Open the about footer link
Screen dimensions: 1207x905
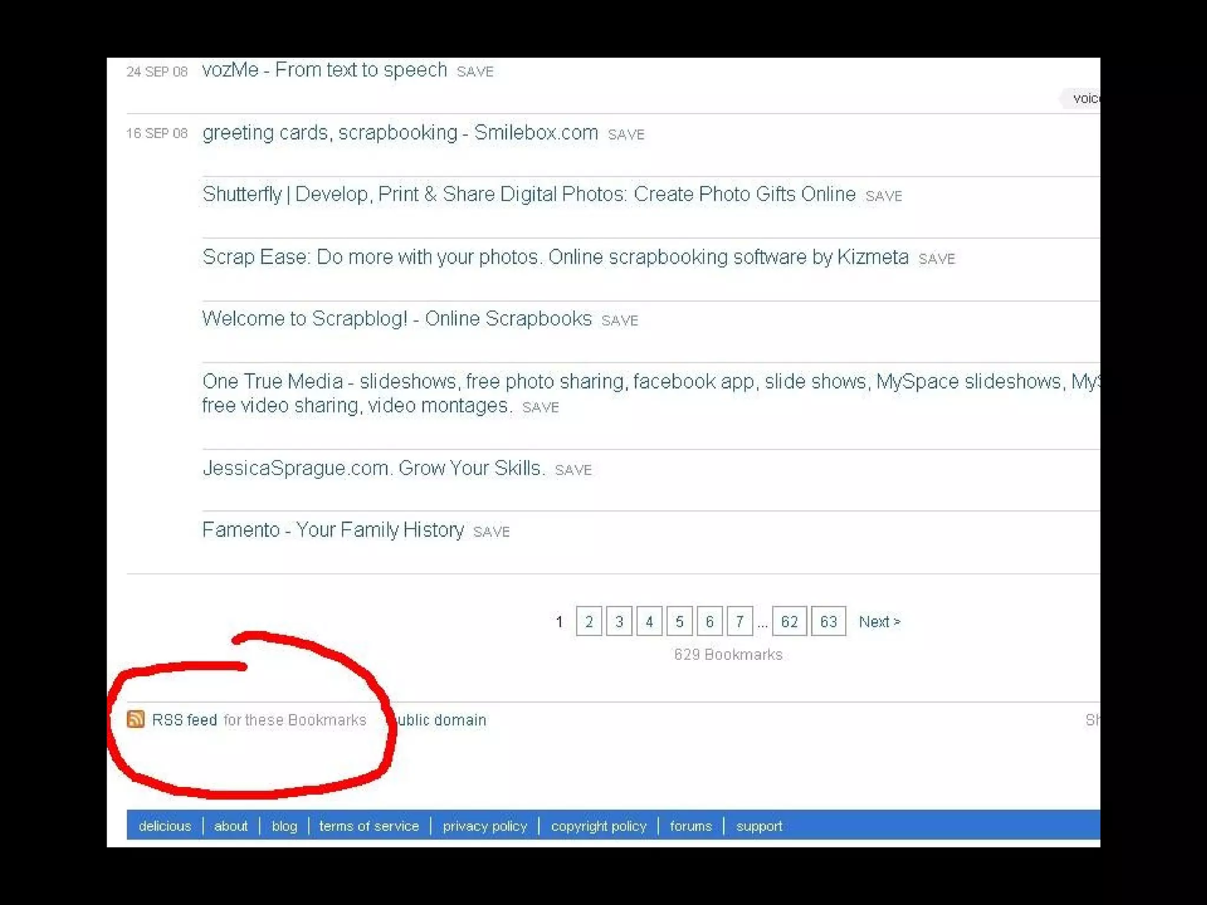pyautogui.click(x=230, y=826)
